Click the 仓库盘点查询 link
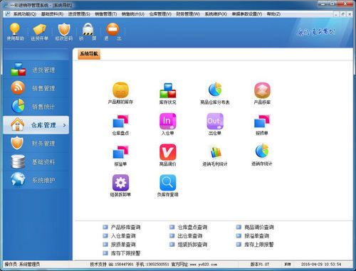 (x=192, y=227)
